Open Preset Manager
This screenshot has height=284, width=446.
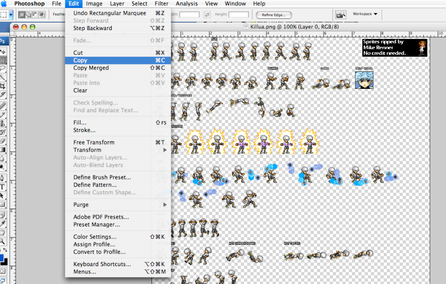118,224
